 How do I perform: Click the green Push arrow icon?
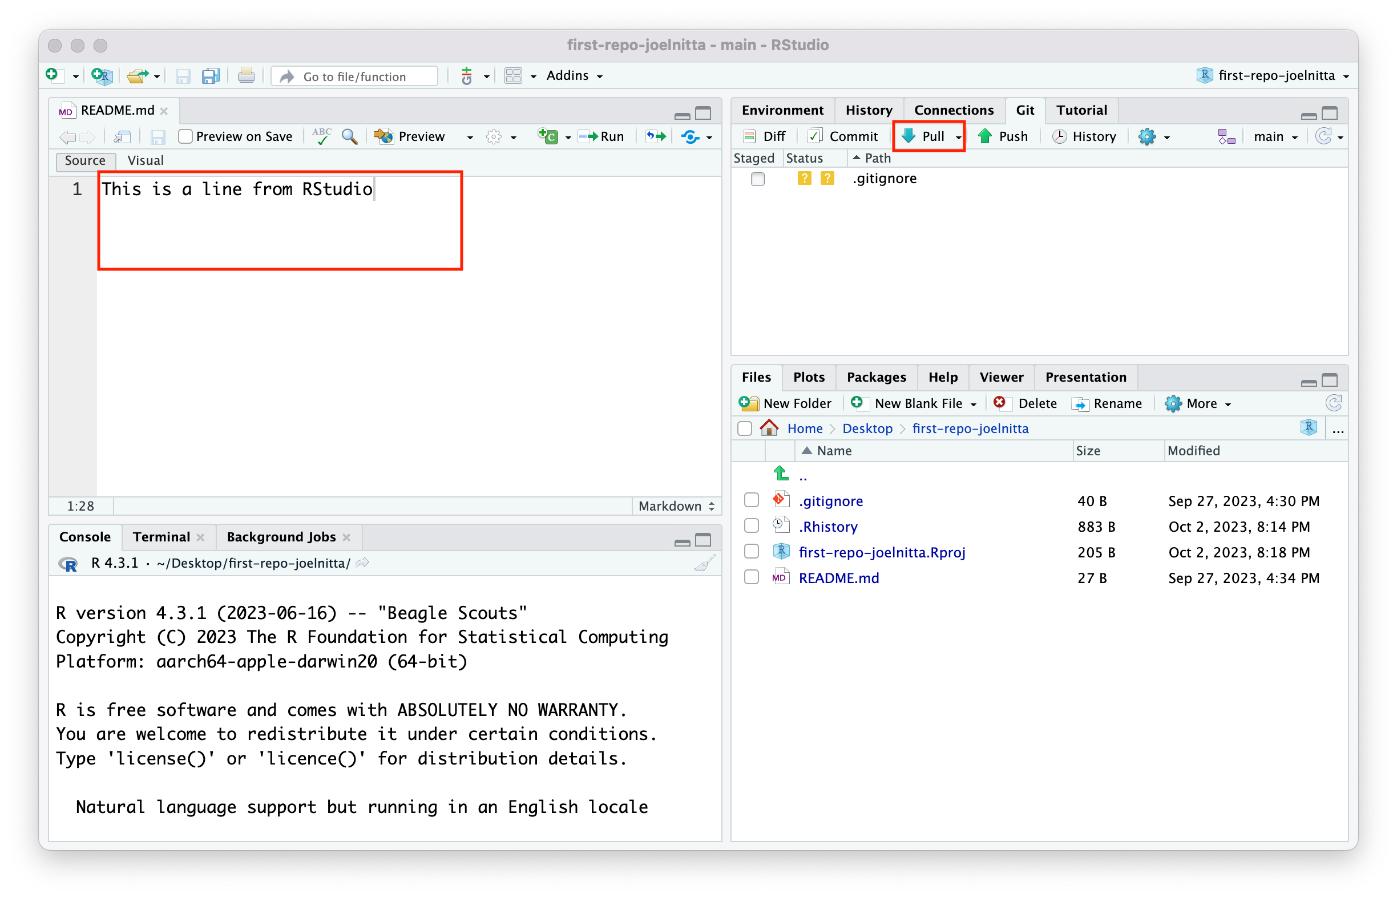[984, 136]
